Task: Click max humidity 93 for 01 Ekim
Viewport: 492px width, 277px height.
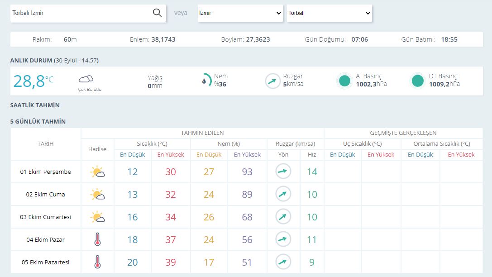Action: coord(247,172)
